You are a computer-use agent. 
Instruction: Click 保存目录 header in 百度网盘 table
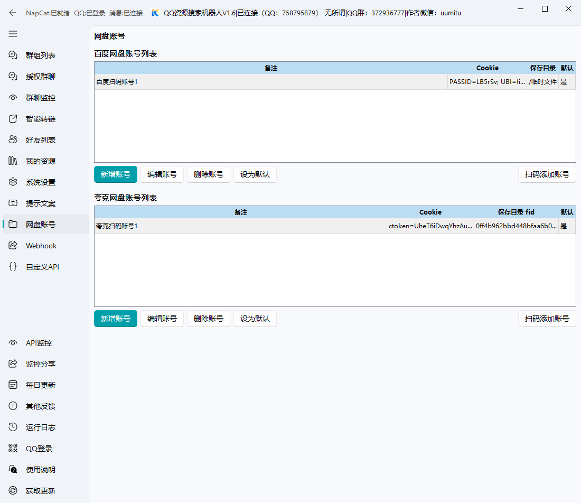pos(542,68)
